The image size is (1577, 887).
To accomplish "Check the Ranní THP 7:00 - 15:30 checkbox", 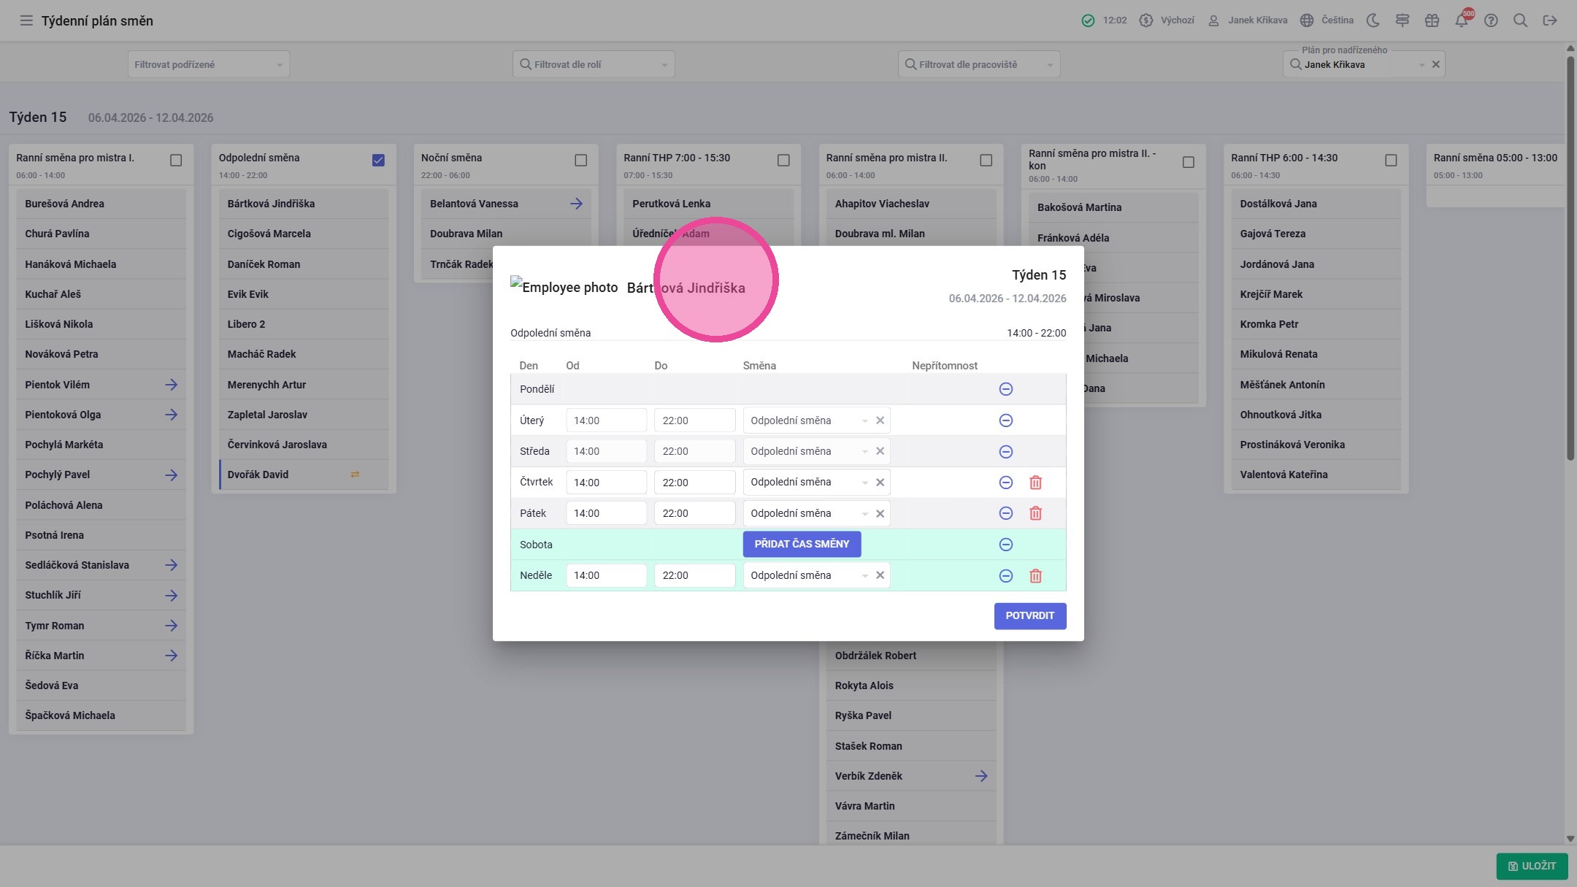I will (x=783, y=160).
